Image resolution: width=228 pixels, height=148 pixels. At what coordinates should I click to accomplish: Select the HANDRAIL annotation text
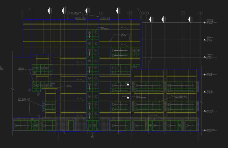pyautogui.click(x=69, y=86)
